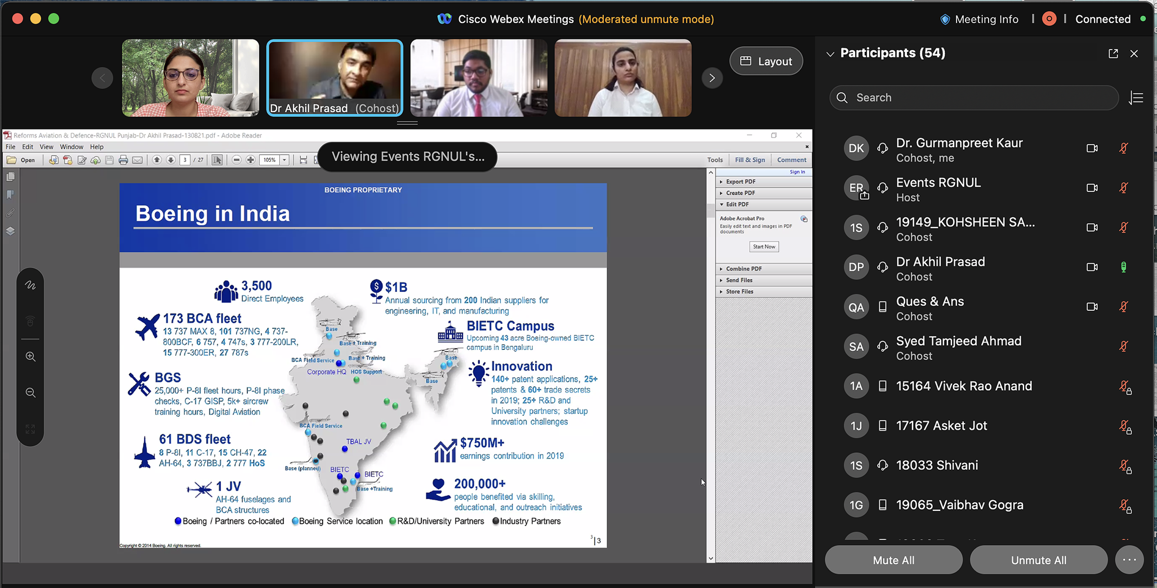Open the View menu in Adobe Reader
The width and height of the screenshot is (1157, 588).
pos(46,147)
